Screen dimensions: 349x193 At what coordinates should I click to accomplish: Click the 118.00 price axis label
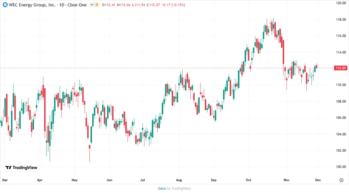341,19
